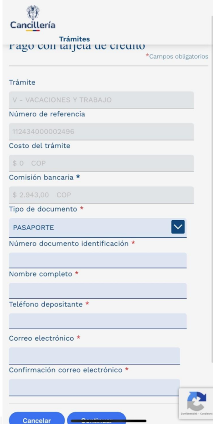
Task: Click the Continuar button
Action: pos(97,418)
